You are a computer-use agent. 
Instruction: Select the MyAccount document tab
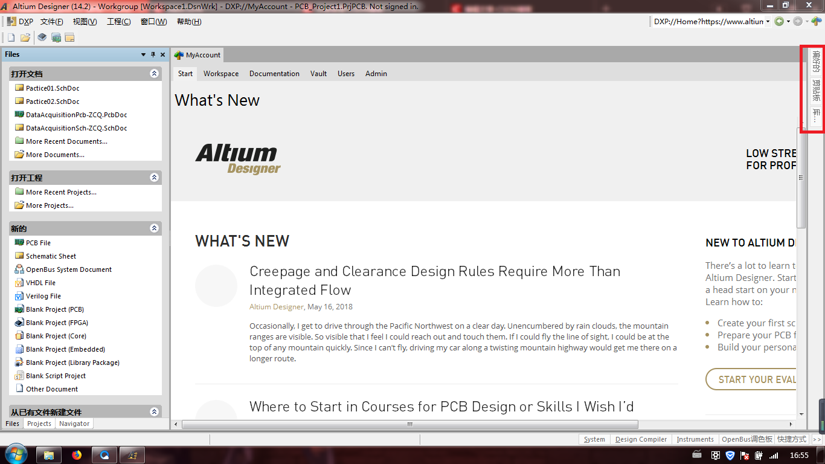coord(197,55)
